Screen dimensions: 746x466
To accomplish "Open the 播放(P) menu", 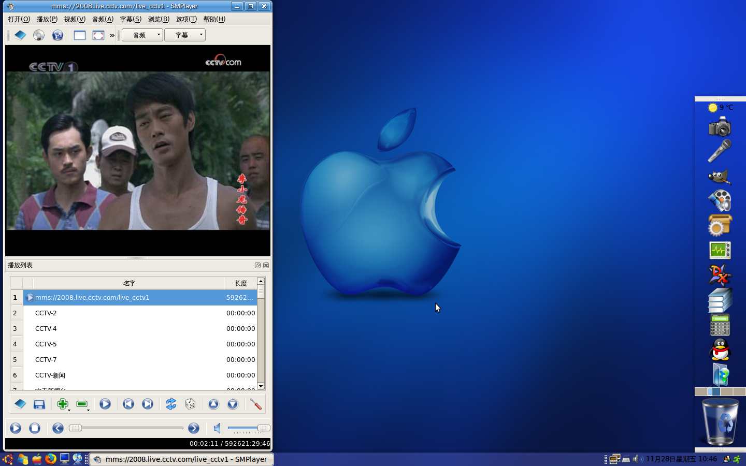I will click(x=47, y=19).
